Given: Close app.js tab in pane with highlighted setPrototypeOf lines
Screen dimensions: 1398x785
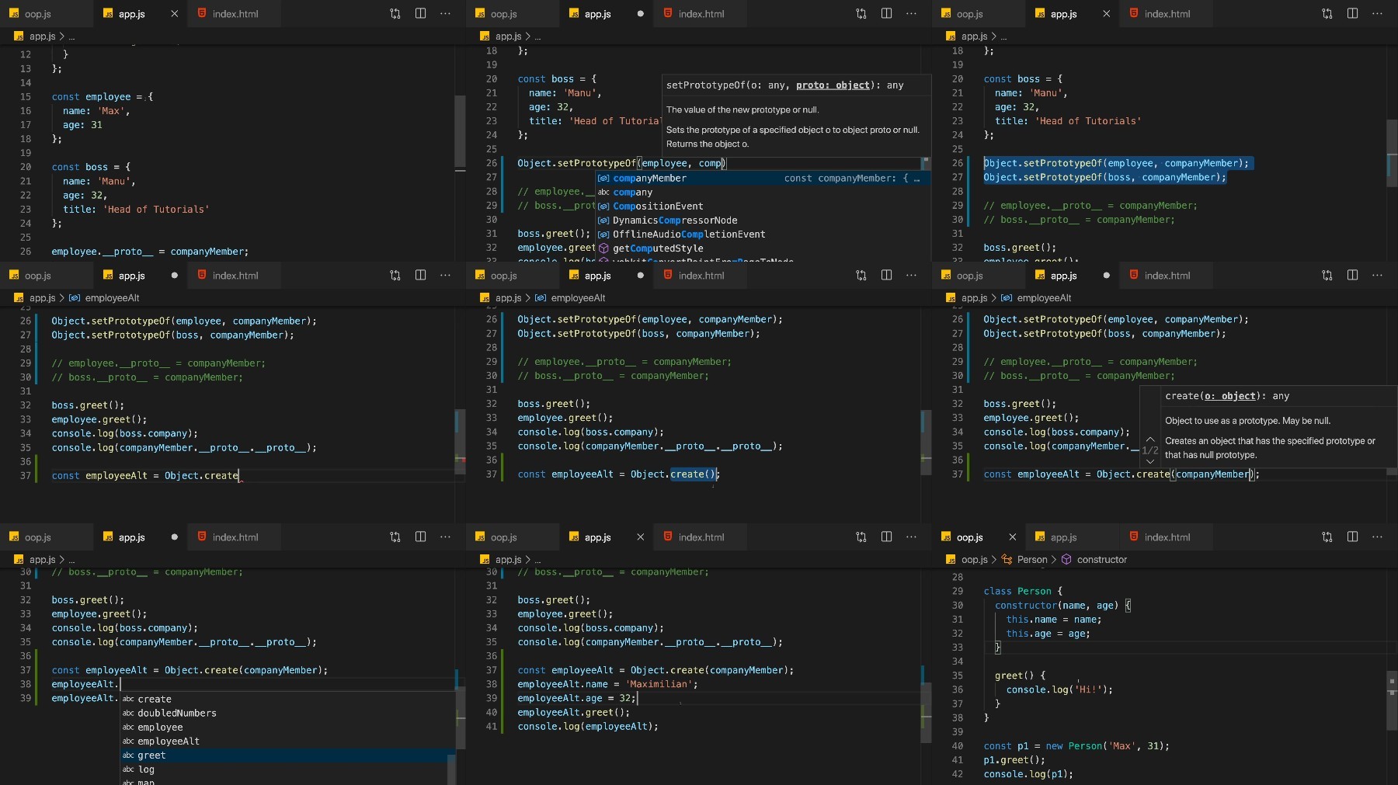Looking at the screenshot, I should tap(1106, 14).
